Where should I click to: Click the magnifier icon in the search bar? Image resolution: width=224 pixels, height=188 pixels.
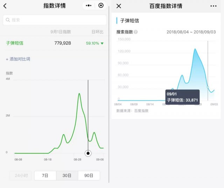8,20
